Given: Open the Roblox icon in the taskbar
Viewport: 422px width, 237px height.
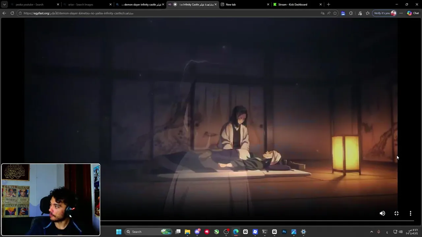Looking at the screenshot, I should coord(255,232).
